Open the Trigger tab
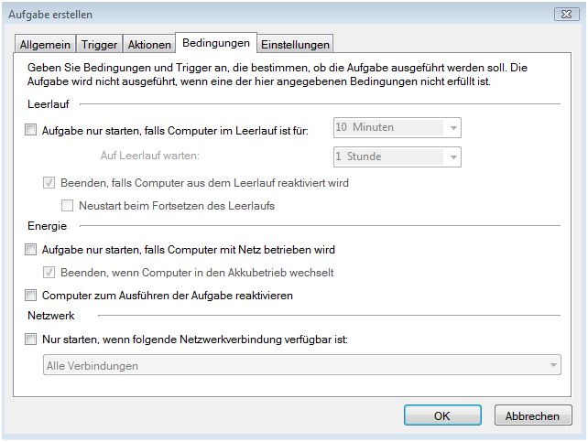Image resolution: width=588 pixels, height=442 pixels. point(100,44)
